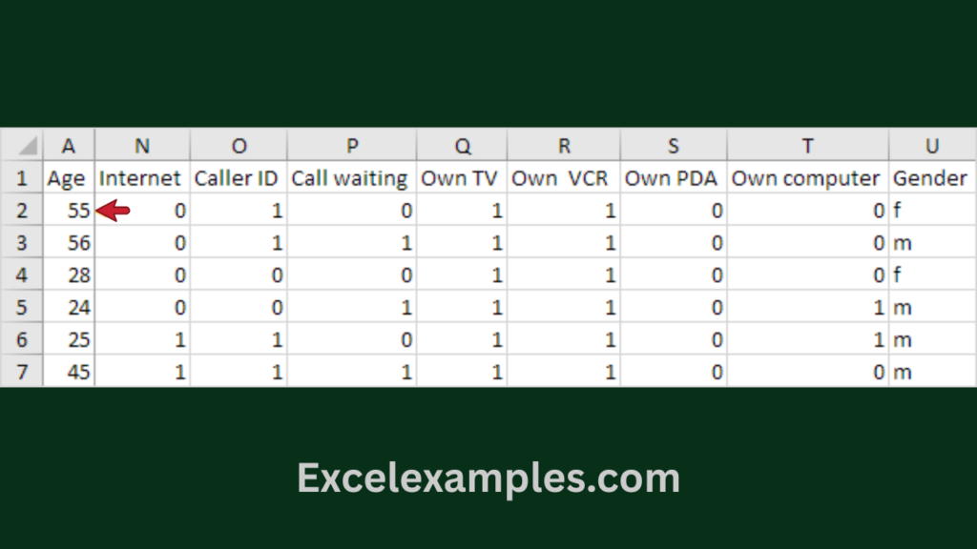
Task: Click the Own TV header cell
Action: (460, 178)
